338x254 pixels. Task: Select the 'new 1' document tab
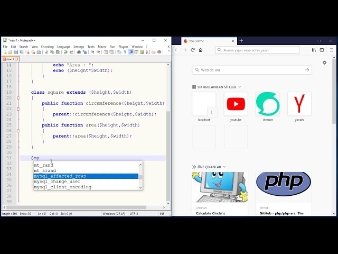11,59
